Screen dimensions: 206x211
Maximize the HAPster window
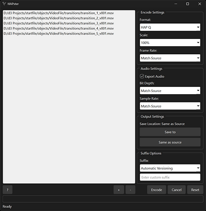pyautogui.click(x=187, y=4)
